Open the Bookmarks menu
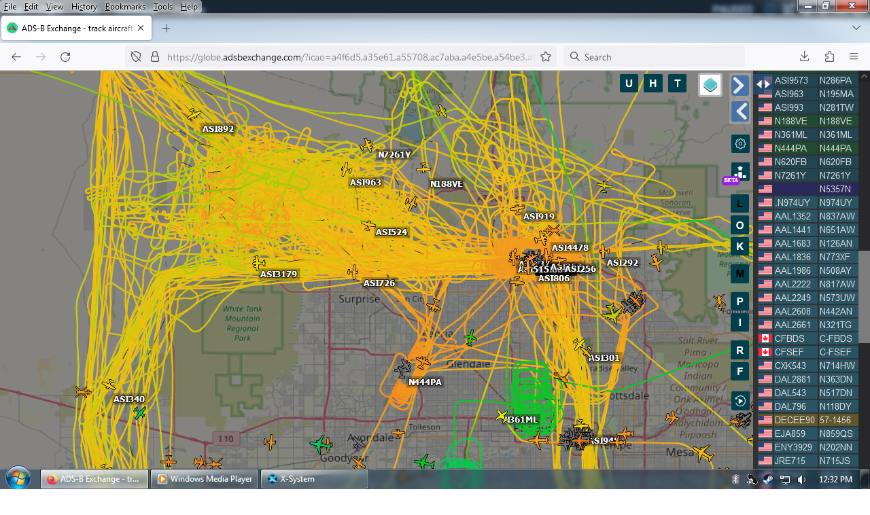 pyautogui.click(x=125, y=7)
